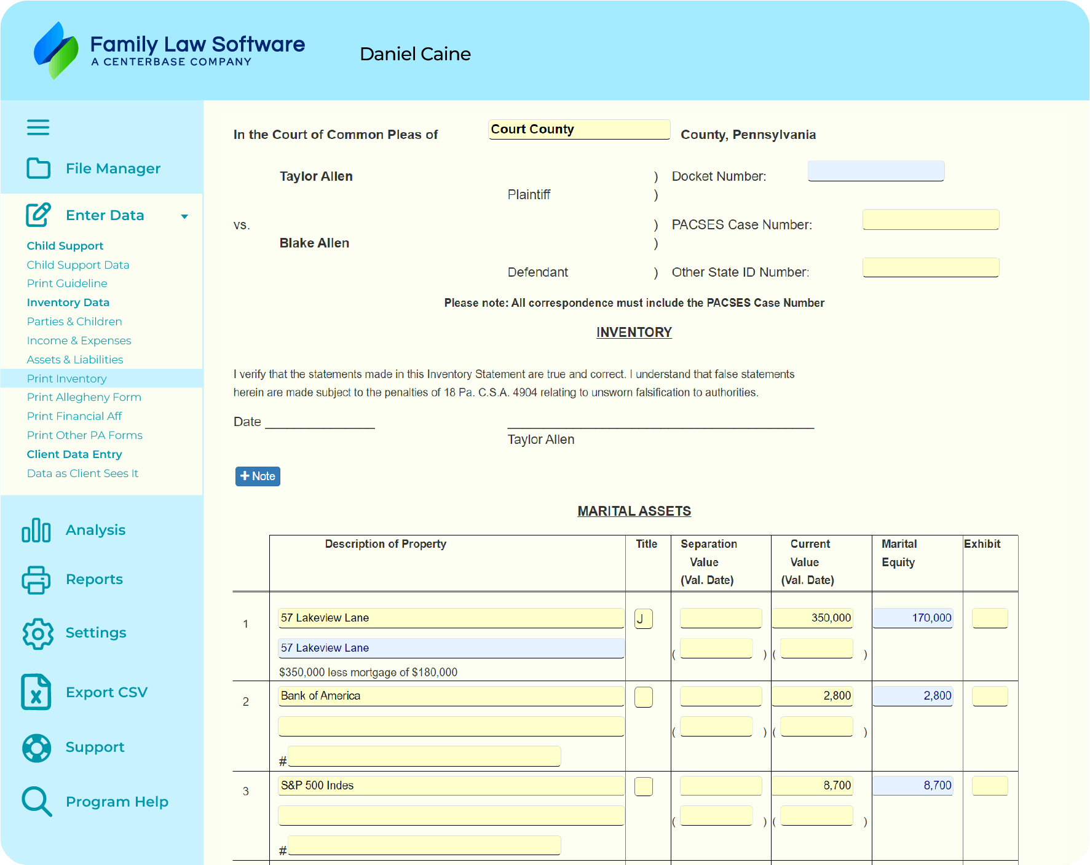Image resolution: width=1090 pixels, height=865 pixels.
Task: Open Print Allegheny Form page
Action: [84, 397]
